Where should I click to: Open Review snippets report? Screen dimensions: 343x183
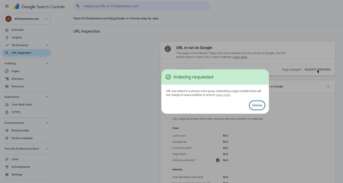(26, 138)
